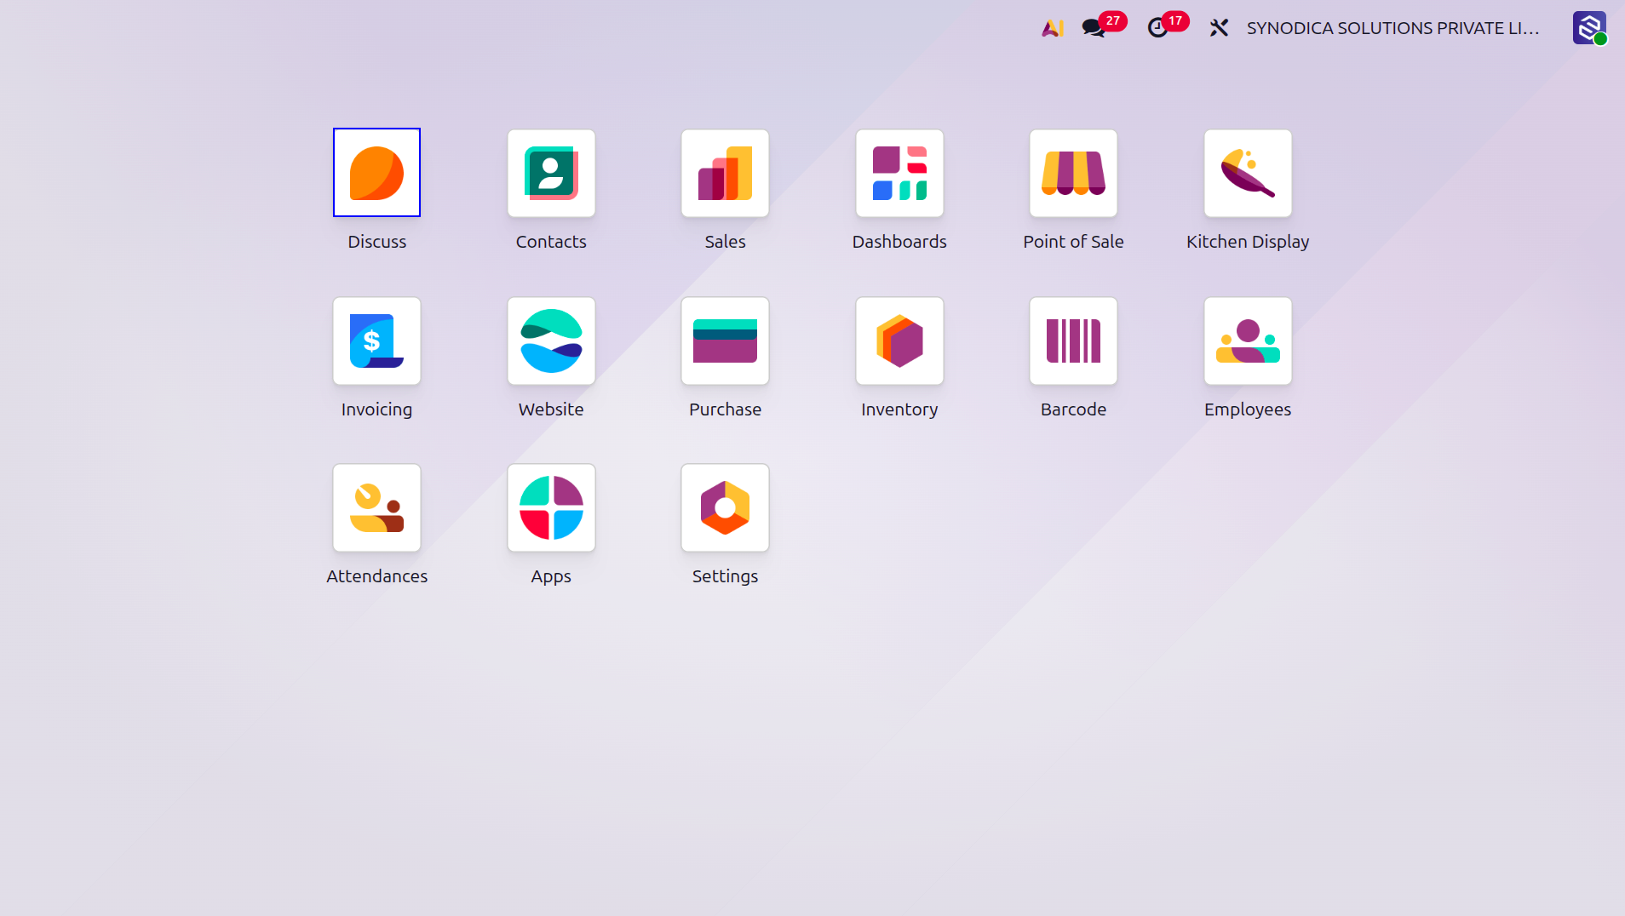
Task: Open the Invoicing app icon
Action: point(376,341)
